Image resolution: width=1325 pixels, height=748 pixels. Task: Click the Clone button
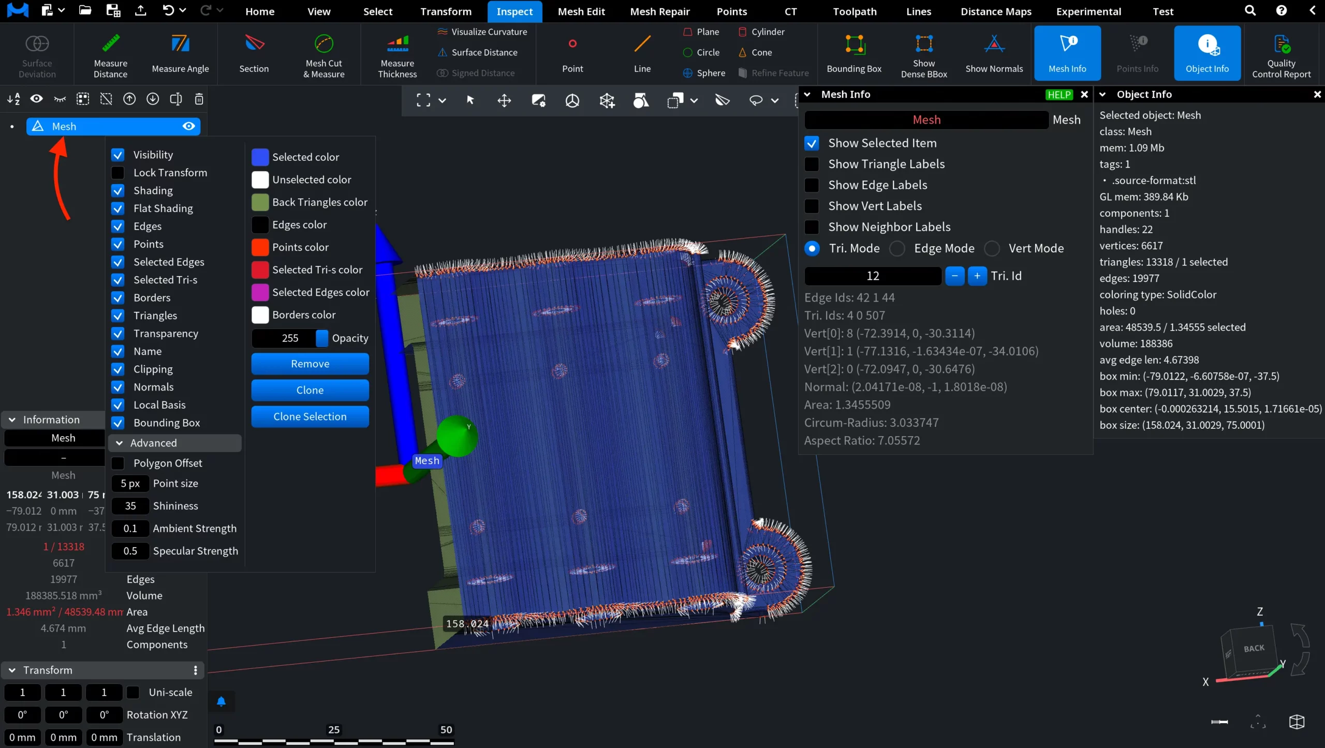(x=310, y=391)
